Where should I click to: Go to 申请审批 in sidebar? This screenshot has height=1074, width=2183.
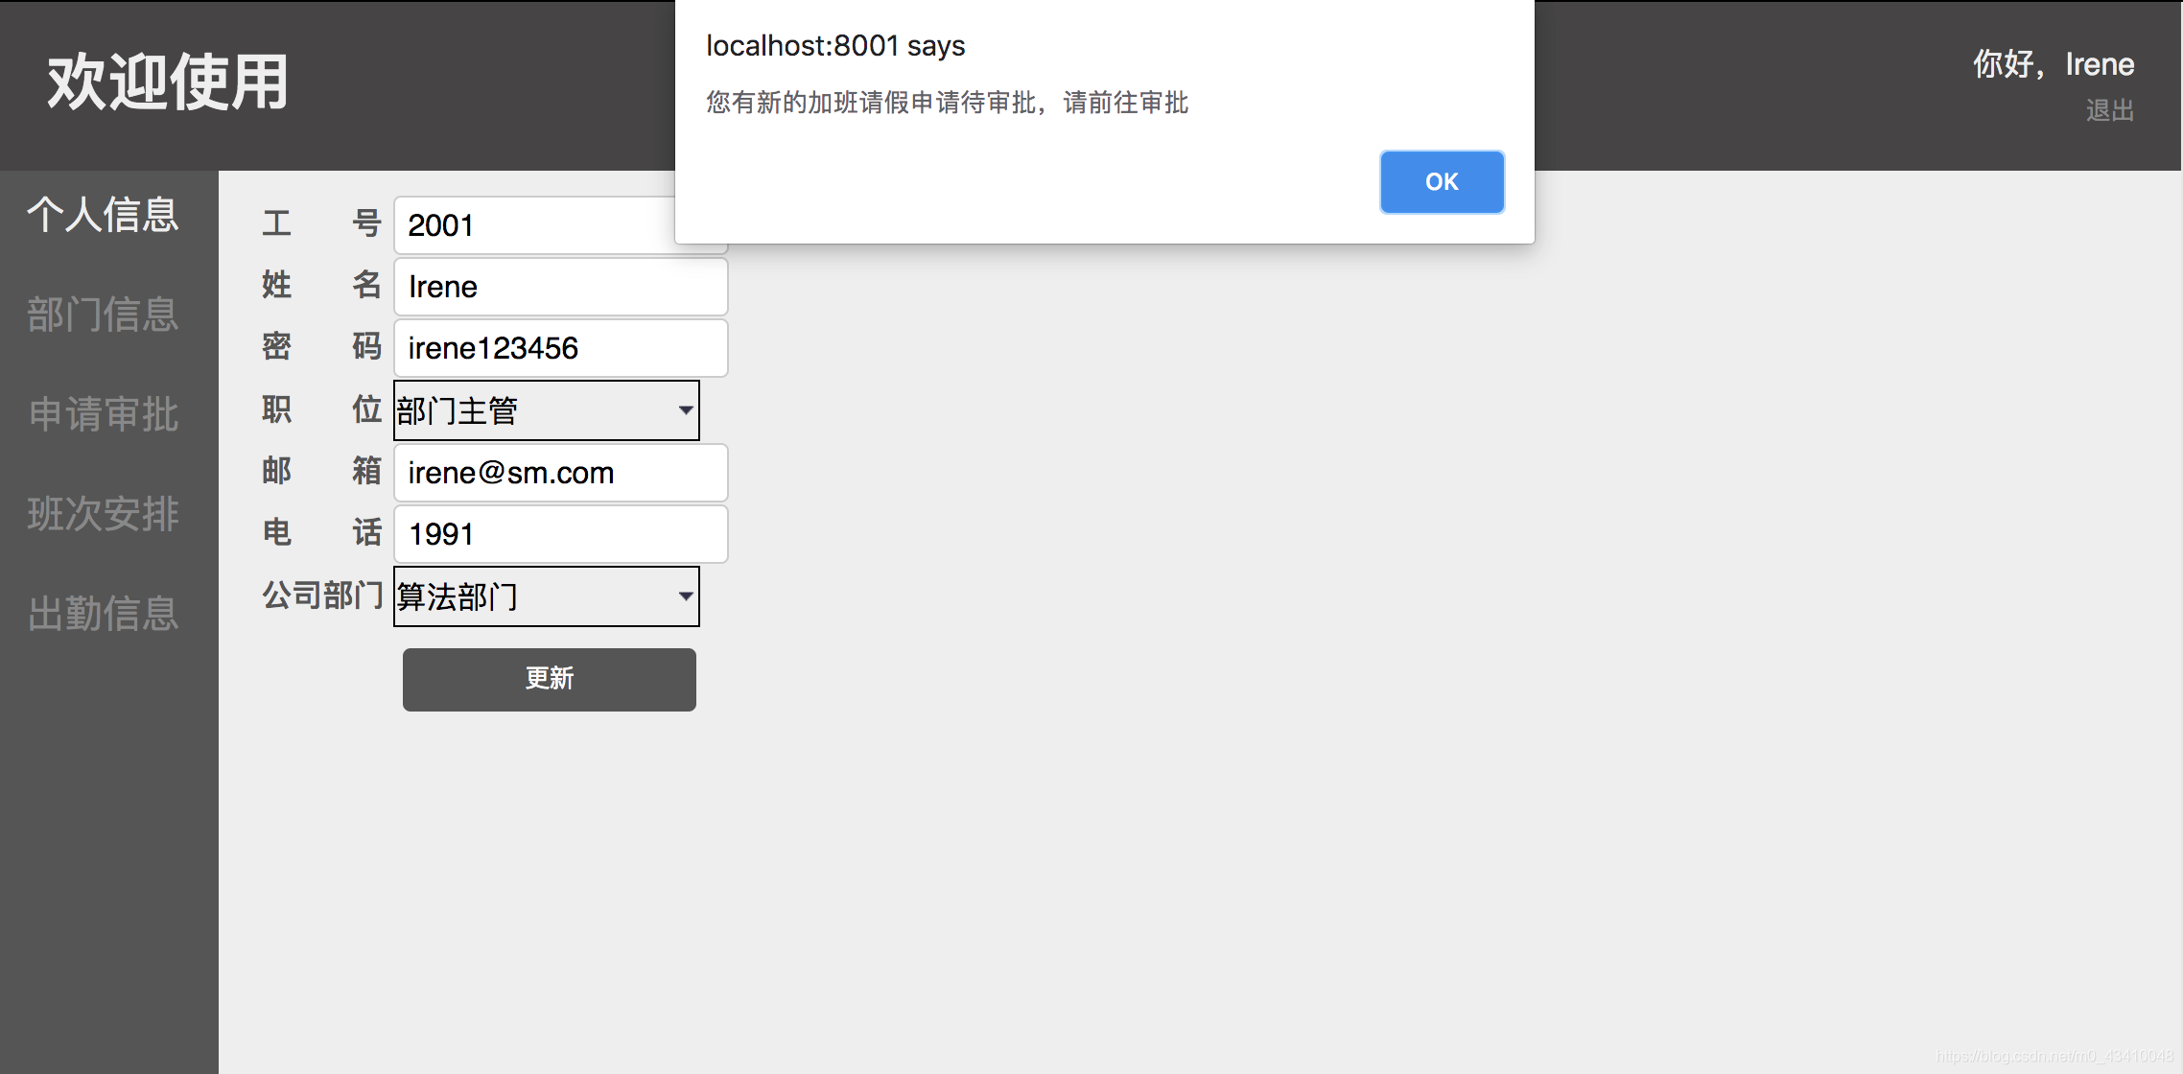click(x=103, y=414)
